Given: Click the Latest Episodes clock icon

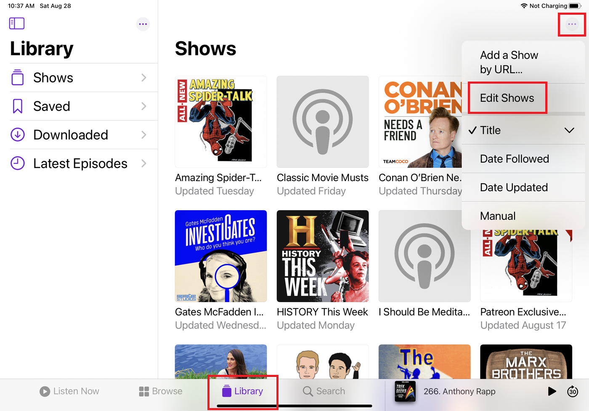Looking at the screenshot, I should 18,163.
